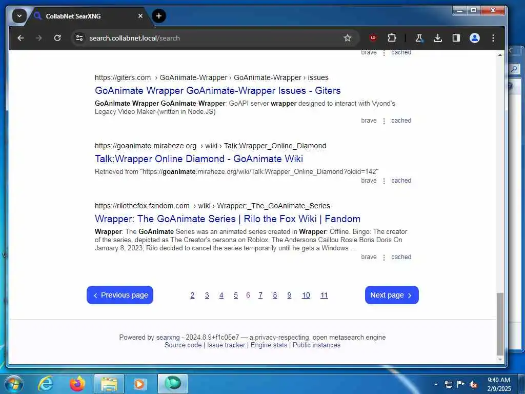The image size is (525, 394).
Task: Open Windows Media Player from the taskbar
Action: coord(139,384)
